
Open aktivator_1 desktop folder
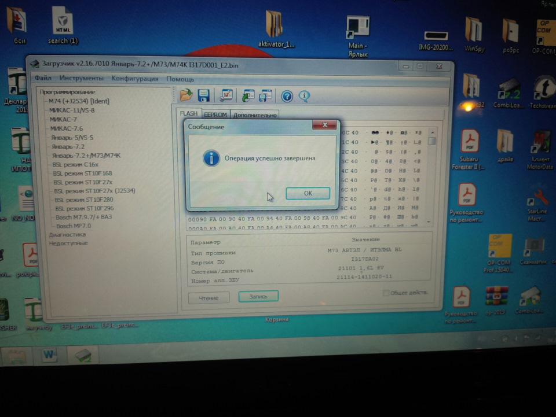(x=276, y=29)
